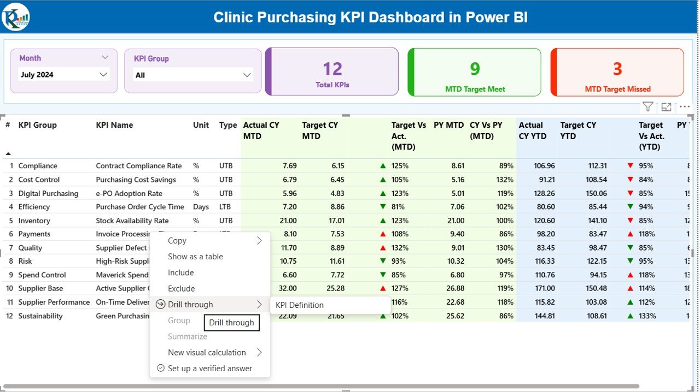Image resolution: width=700 pixels, height=392 pixels.
Task: Select KPI Definition drill-through option
Action: pyautogui.click(x=300, y=305)
